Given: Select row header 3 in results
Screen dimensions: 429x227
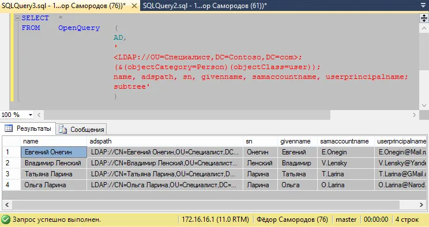Looking at the screenshot, I should [12, 174].
